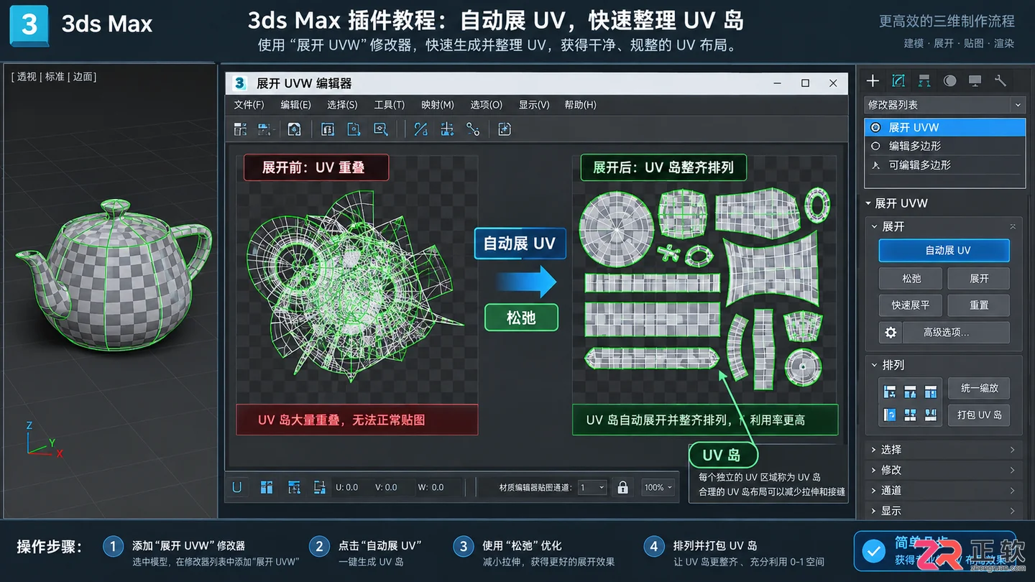Click the V: 0.0 coordinate field
The height and width of the screenshot is (582, 1035).
click(x=387, y=487)
